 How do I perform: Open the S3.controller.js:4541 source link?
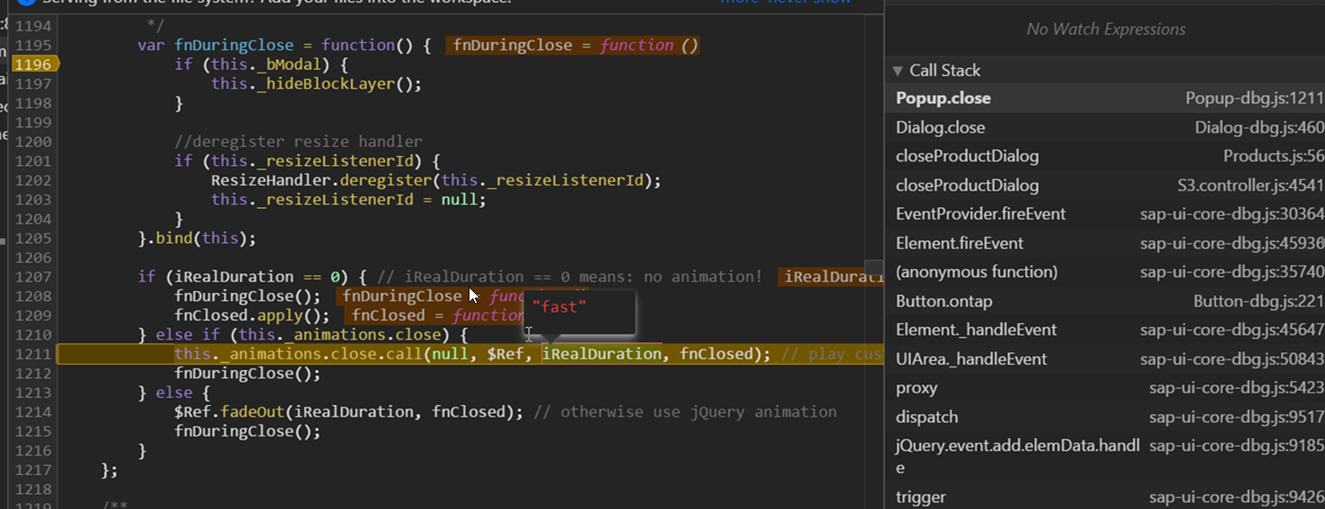coord(1250,185)
